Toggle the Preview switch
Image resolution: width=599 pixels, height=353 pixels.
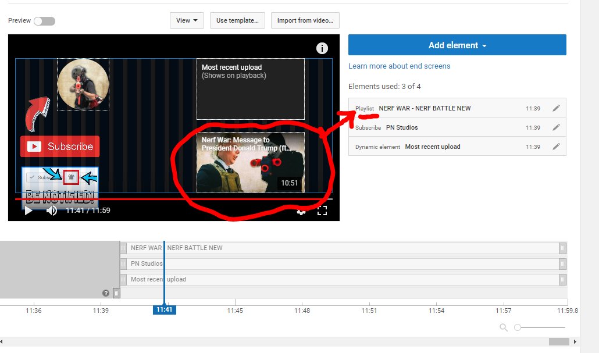tap(44, 21)
